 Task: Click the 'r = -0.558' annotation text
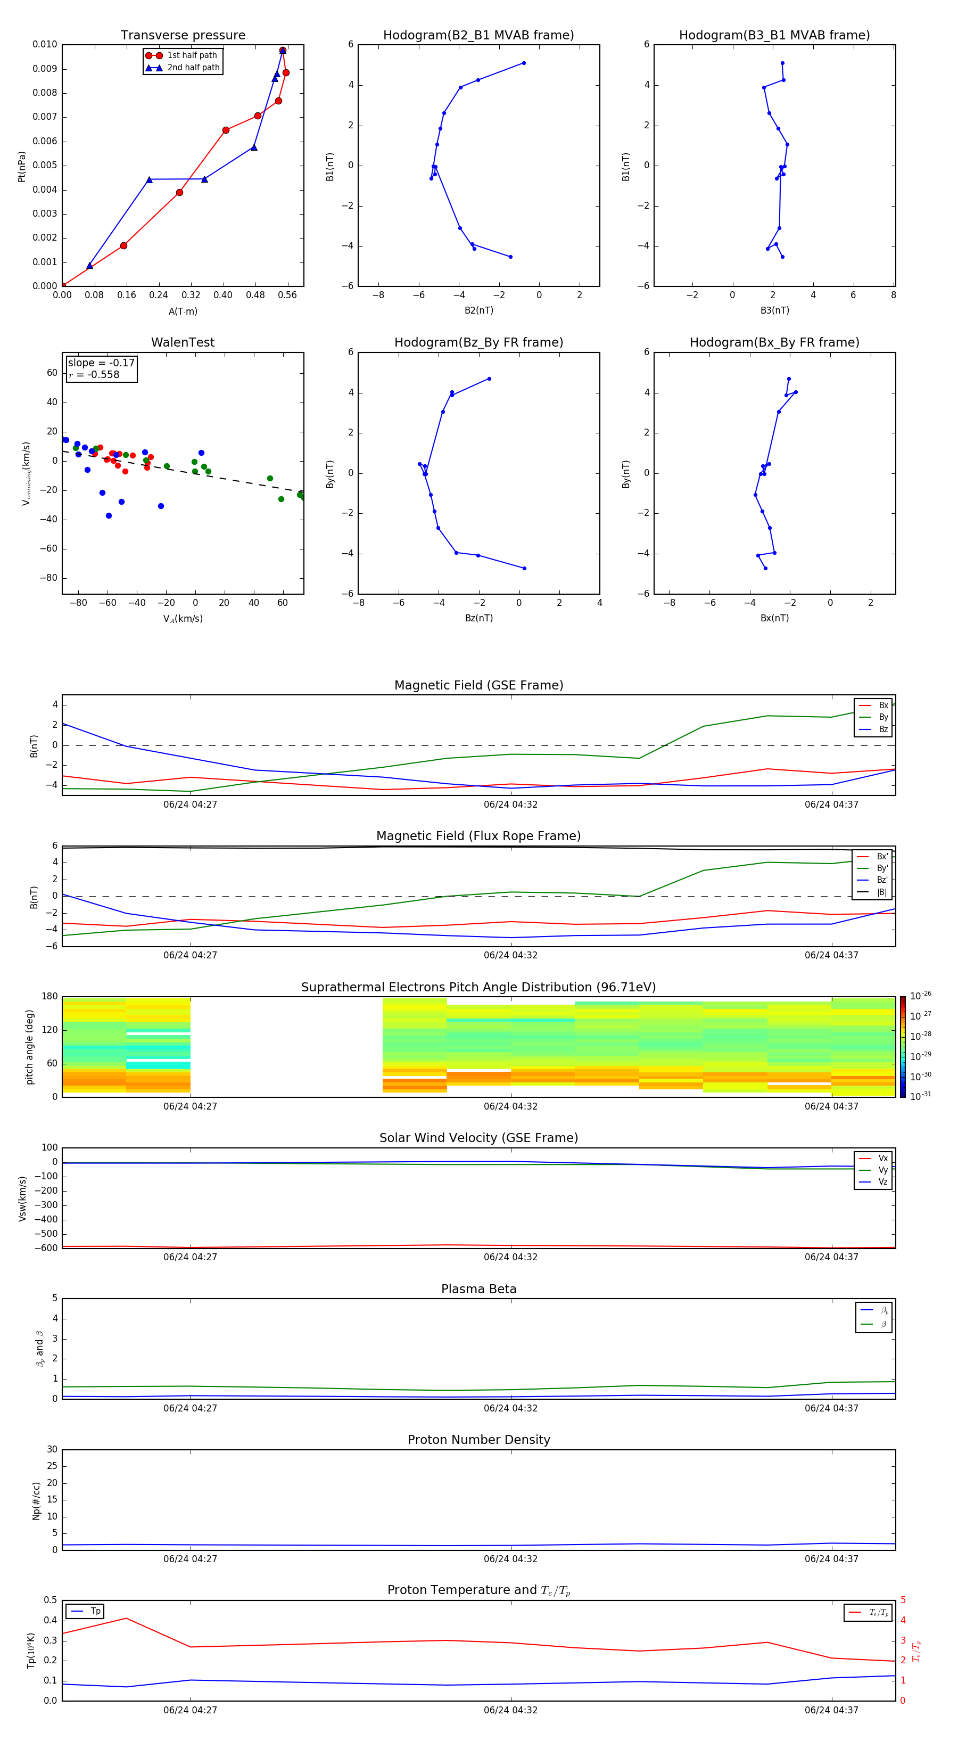pos(94,374)
